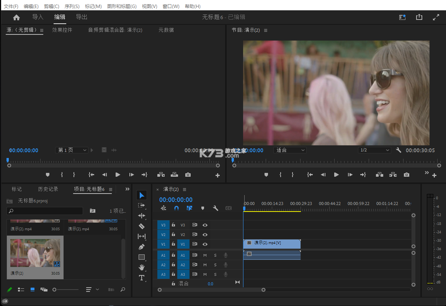Open the Source panel menu

[42, 30]
